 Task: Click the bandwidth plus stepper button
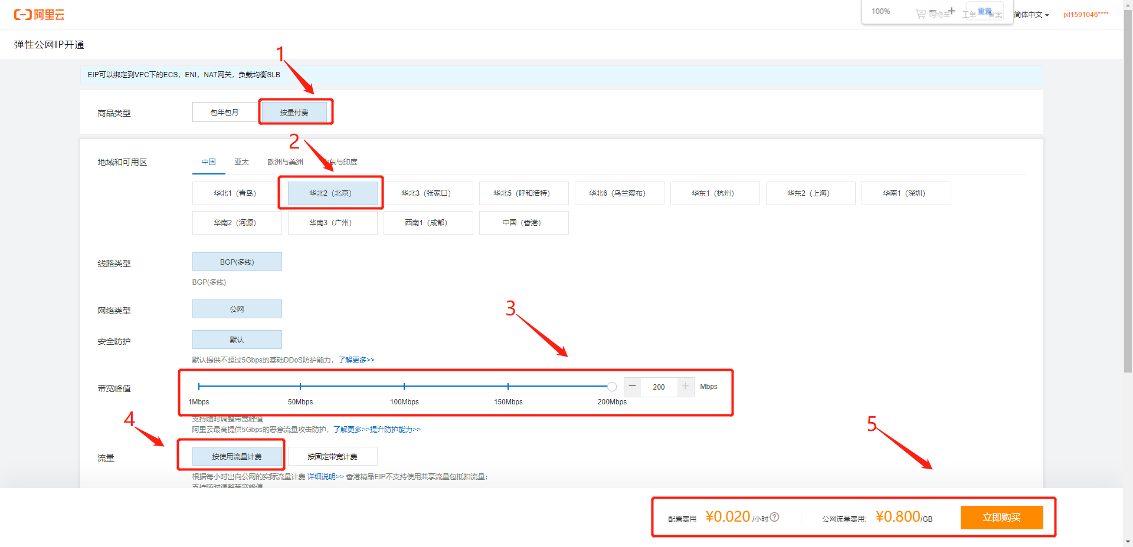pyautogui.click(x=685, y=387)
